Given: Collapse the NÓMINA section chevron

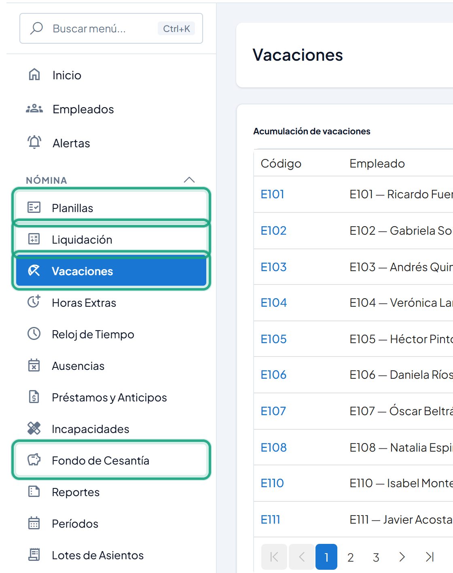Looking at the screenshot, I should tap(189, 180).
